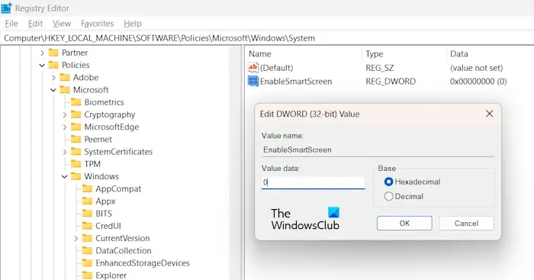Click the Peernet folder icon
The image size is (534, 280).
pos(76,140)
